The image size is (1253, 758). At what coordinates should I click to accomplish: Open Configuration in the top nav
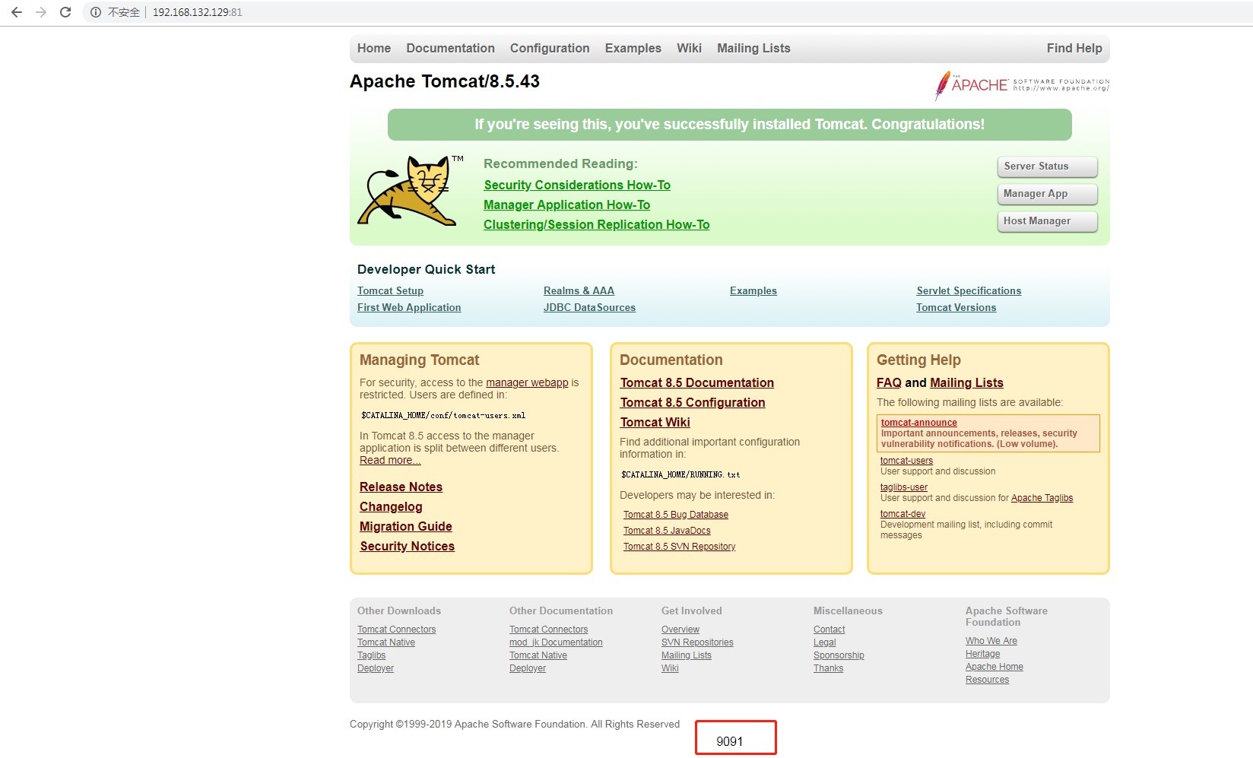[x=550, y=48]
